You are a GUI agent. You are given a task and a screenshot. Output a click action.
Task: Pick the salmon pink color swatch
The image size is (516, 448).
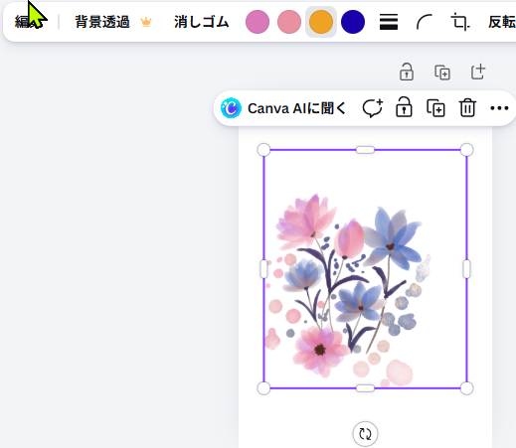(289, 22)
